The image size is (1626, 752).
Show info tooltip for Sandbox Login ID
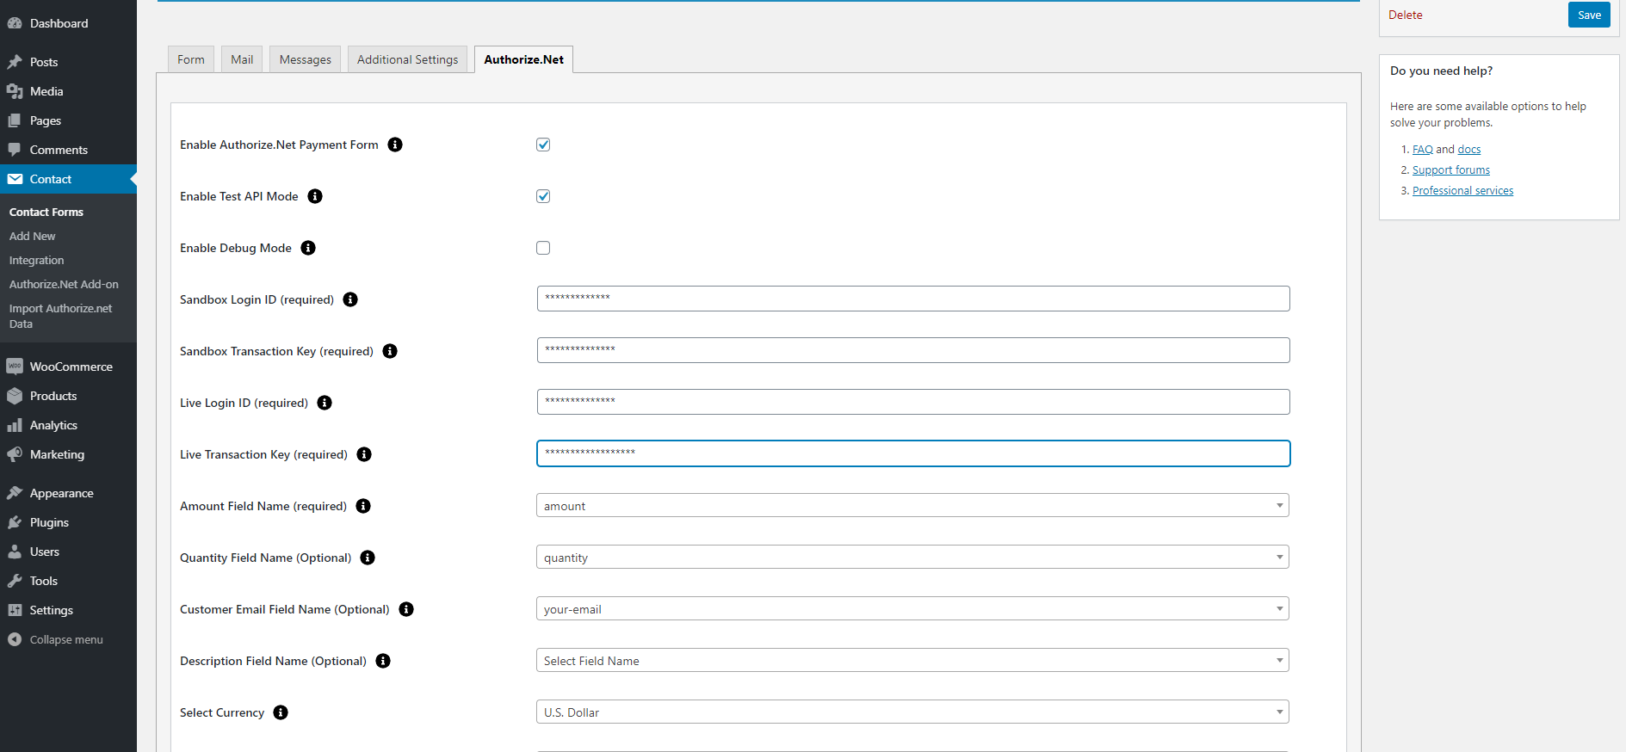[x=350, y=299]
